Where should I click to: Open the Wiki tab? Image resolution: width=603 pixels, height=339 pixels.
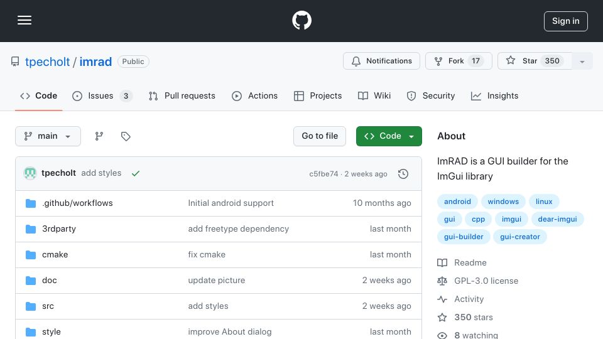point(374,95)
